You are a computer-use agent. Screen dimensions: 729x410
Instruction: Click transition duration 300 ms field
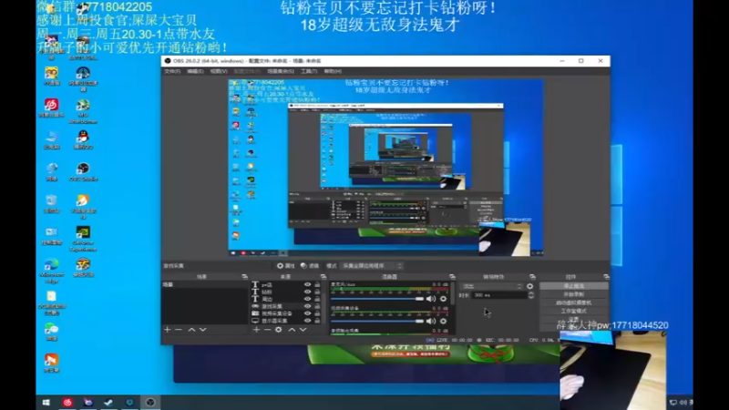(499, 295)
